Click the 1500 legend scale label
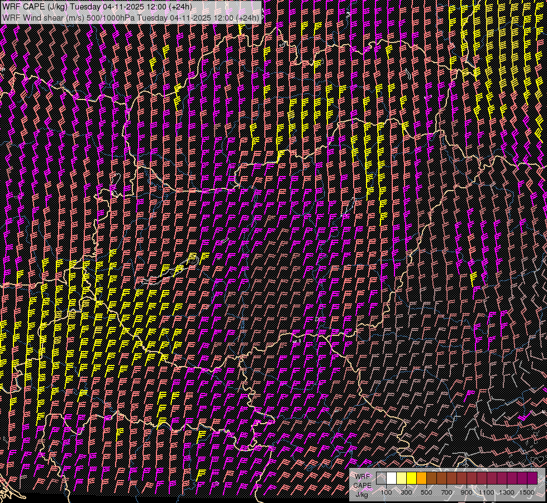 tap(526, 492)
